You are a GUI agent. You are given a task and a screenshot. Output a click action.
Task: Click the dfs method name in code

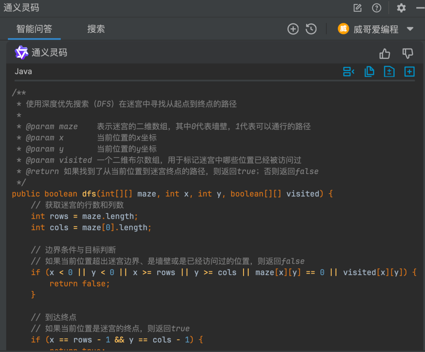(x=89, y=194)
